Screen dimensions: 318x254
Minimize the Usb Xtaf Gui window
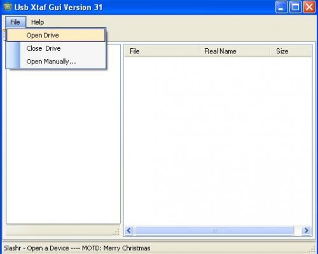coord(281,7)
